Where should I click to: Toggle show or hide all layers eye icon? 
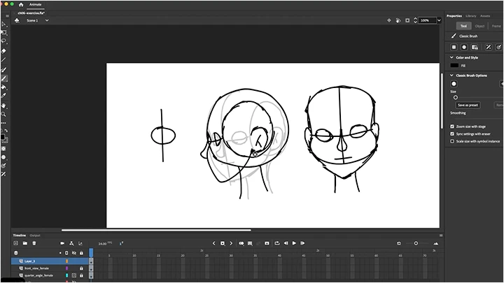tap(74, 253)
